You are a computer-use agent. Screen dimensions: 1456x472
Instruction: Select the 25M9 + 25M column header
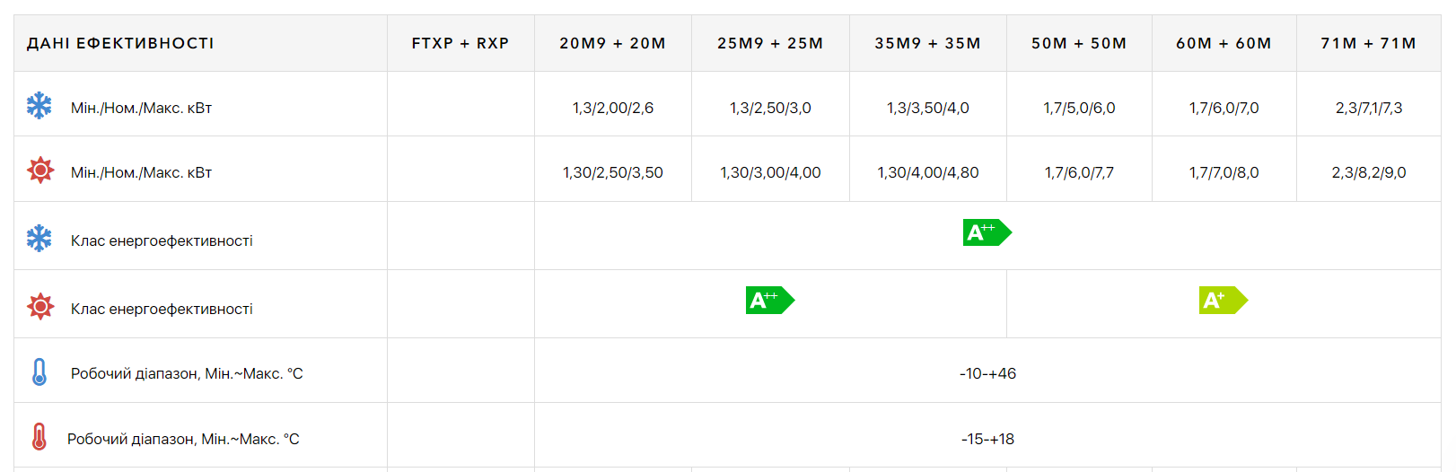tap(770, 43)
